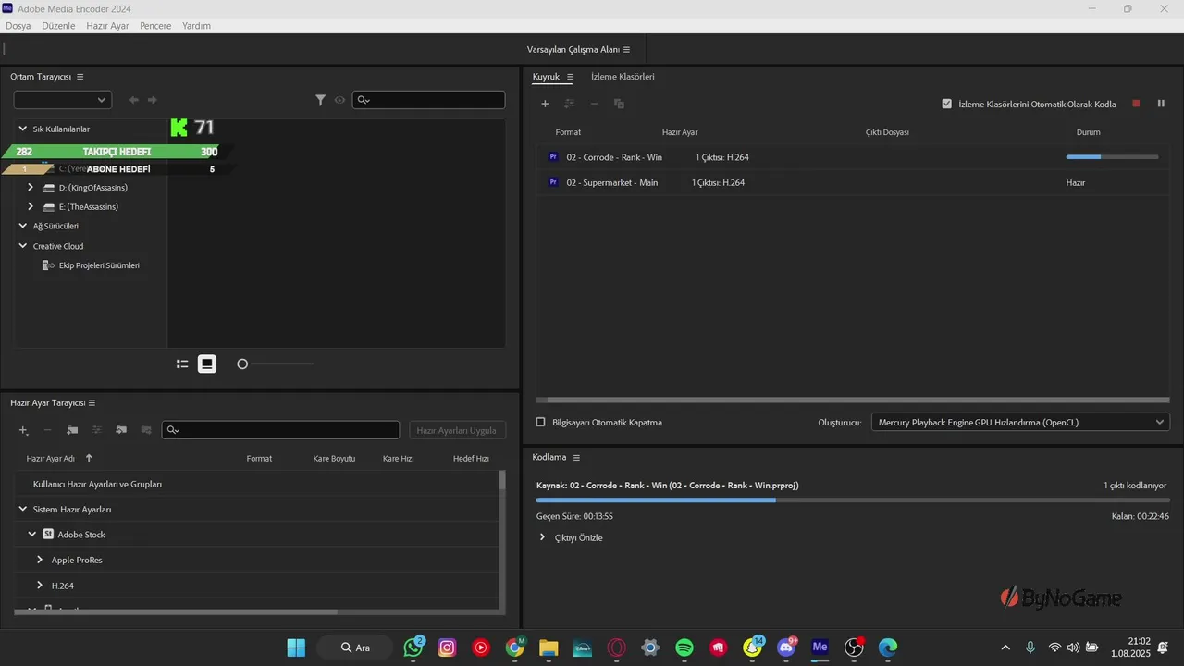This screenshot has width=1184, height=666.
Task: Open WhatsApp from the taskbar
Action: click(x=413, y=647)
